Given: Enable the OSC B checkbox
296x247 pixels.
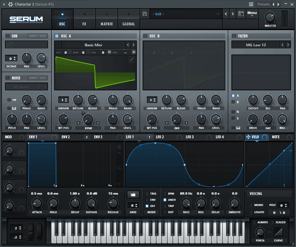Looking at the screenshot, I should [145, 36].
